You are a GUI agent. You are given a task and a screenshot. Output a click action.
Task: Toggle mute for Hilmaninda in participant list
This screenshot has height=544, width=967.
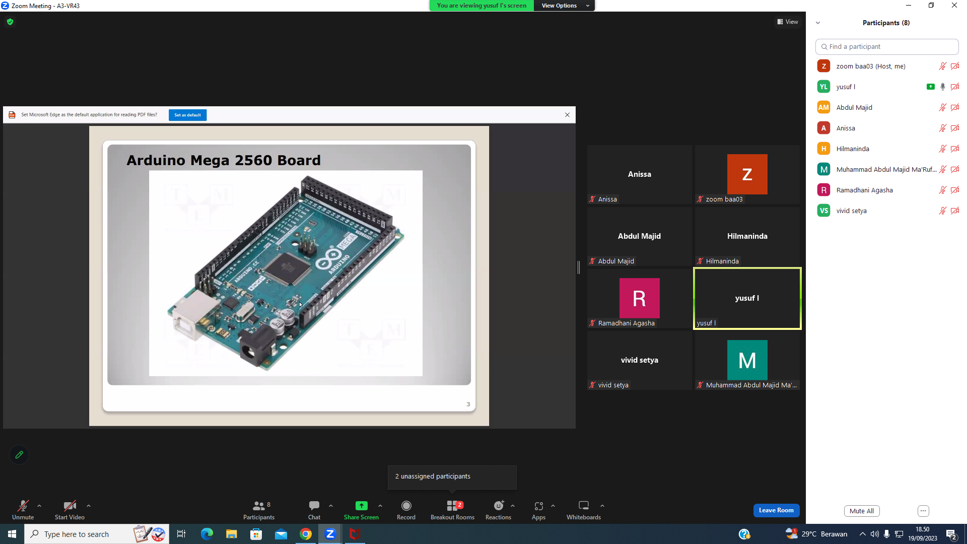[942, 149]
